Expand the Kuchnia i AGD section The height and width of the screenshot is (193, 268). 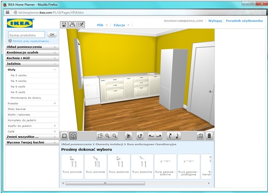coord(55,58)
